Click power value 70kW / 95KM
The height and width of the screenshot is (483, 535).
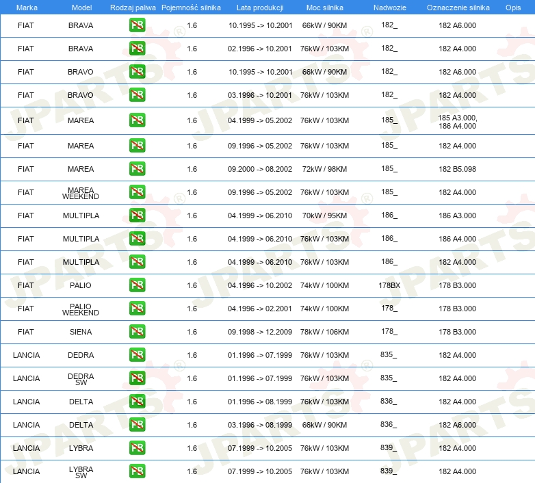(324, 216)
